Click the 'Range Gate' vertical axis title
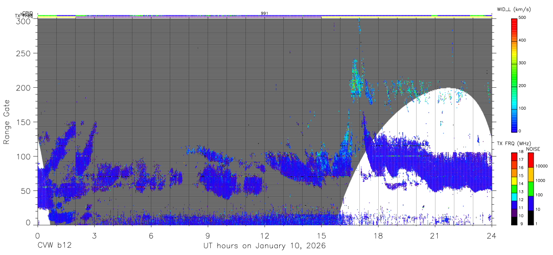The height and width of the screenshot is (255, 553). pyautogui.click(x=7, y=122)
